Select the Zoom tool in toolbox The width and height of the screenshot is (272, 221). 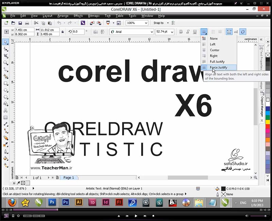pos(5,63)
